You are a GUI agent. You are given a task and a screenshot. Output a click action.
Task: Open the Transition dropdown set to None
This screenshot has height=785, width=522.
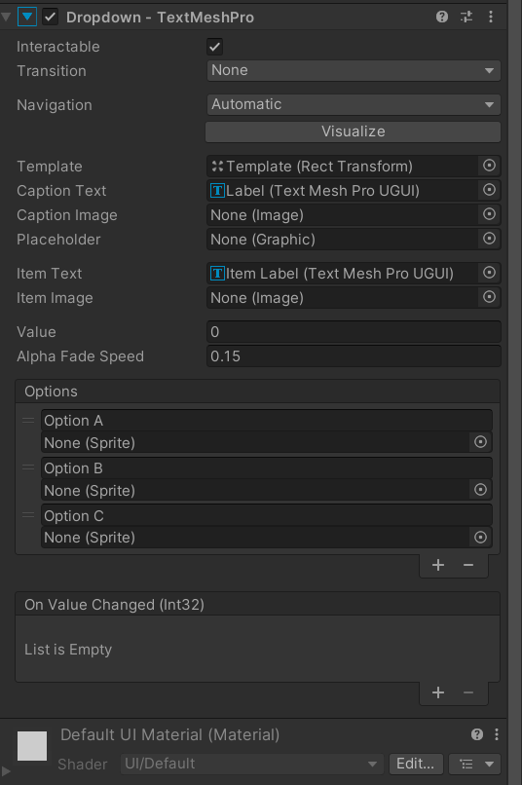(354, 70)
